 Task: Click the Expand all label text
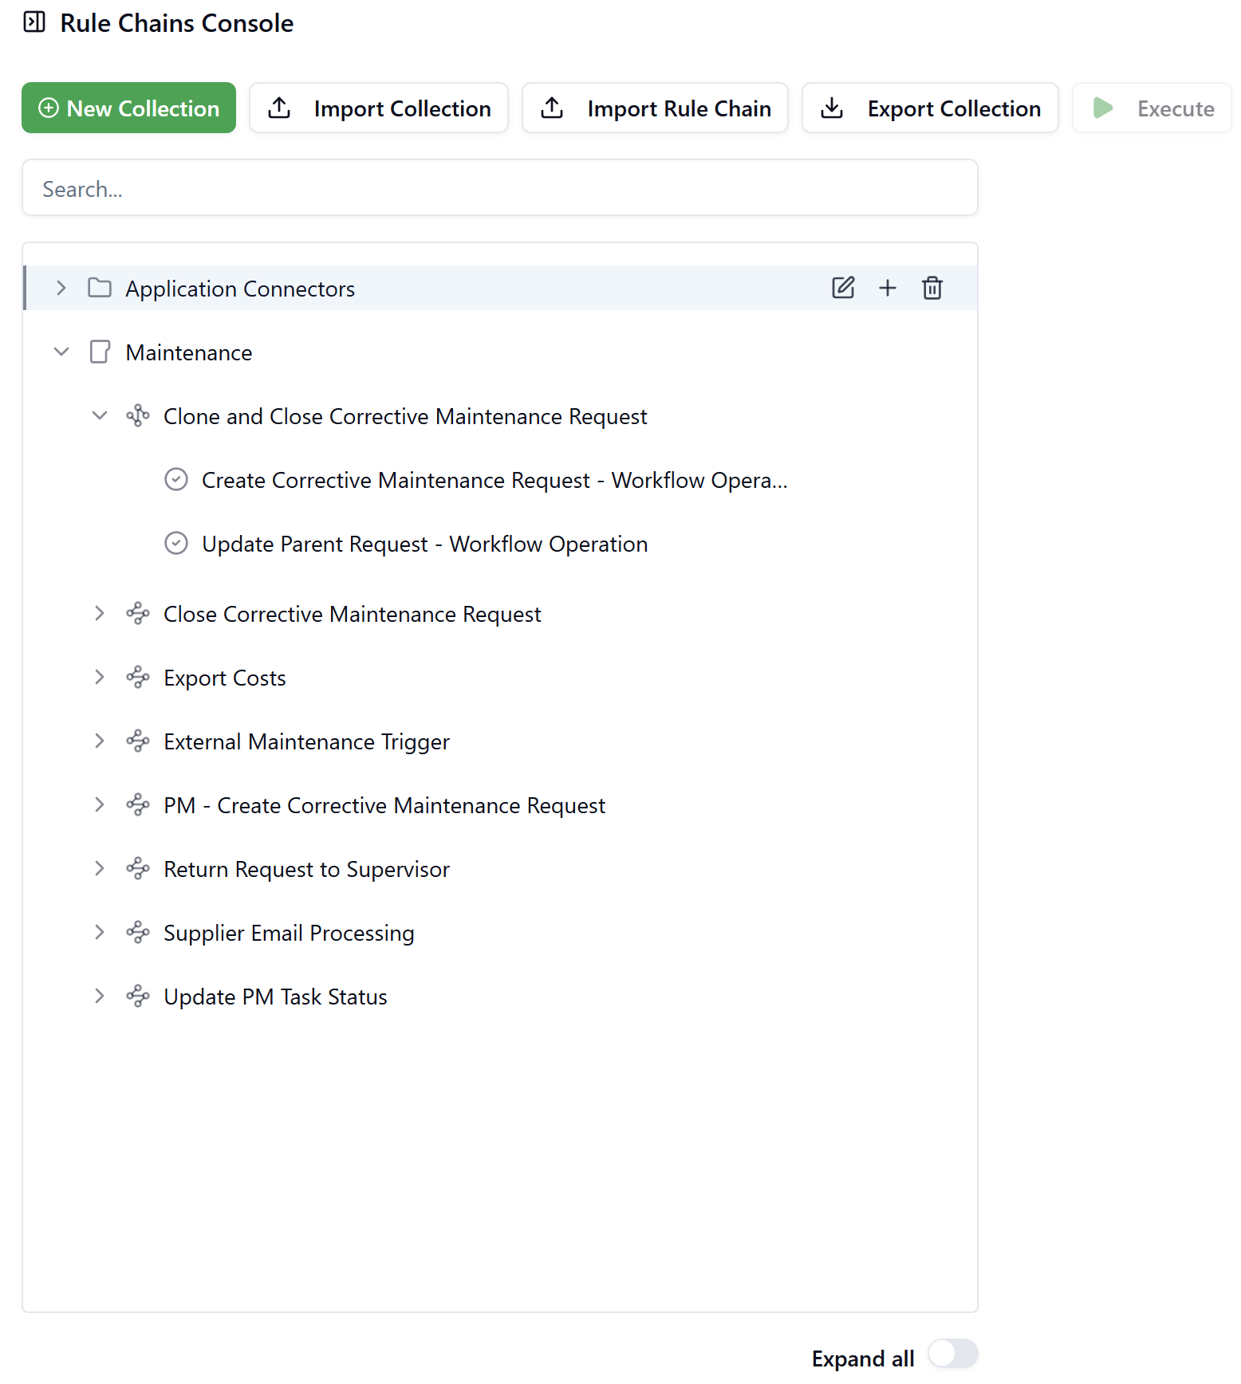(x=863, y=1358)
